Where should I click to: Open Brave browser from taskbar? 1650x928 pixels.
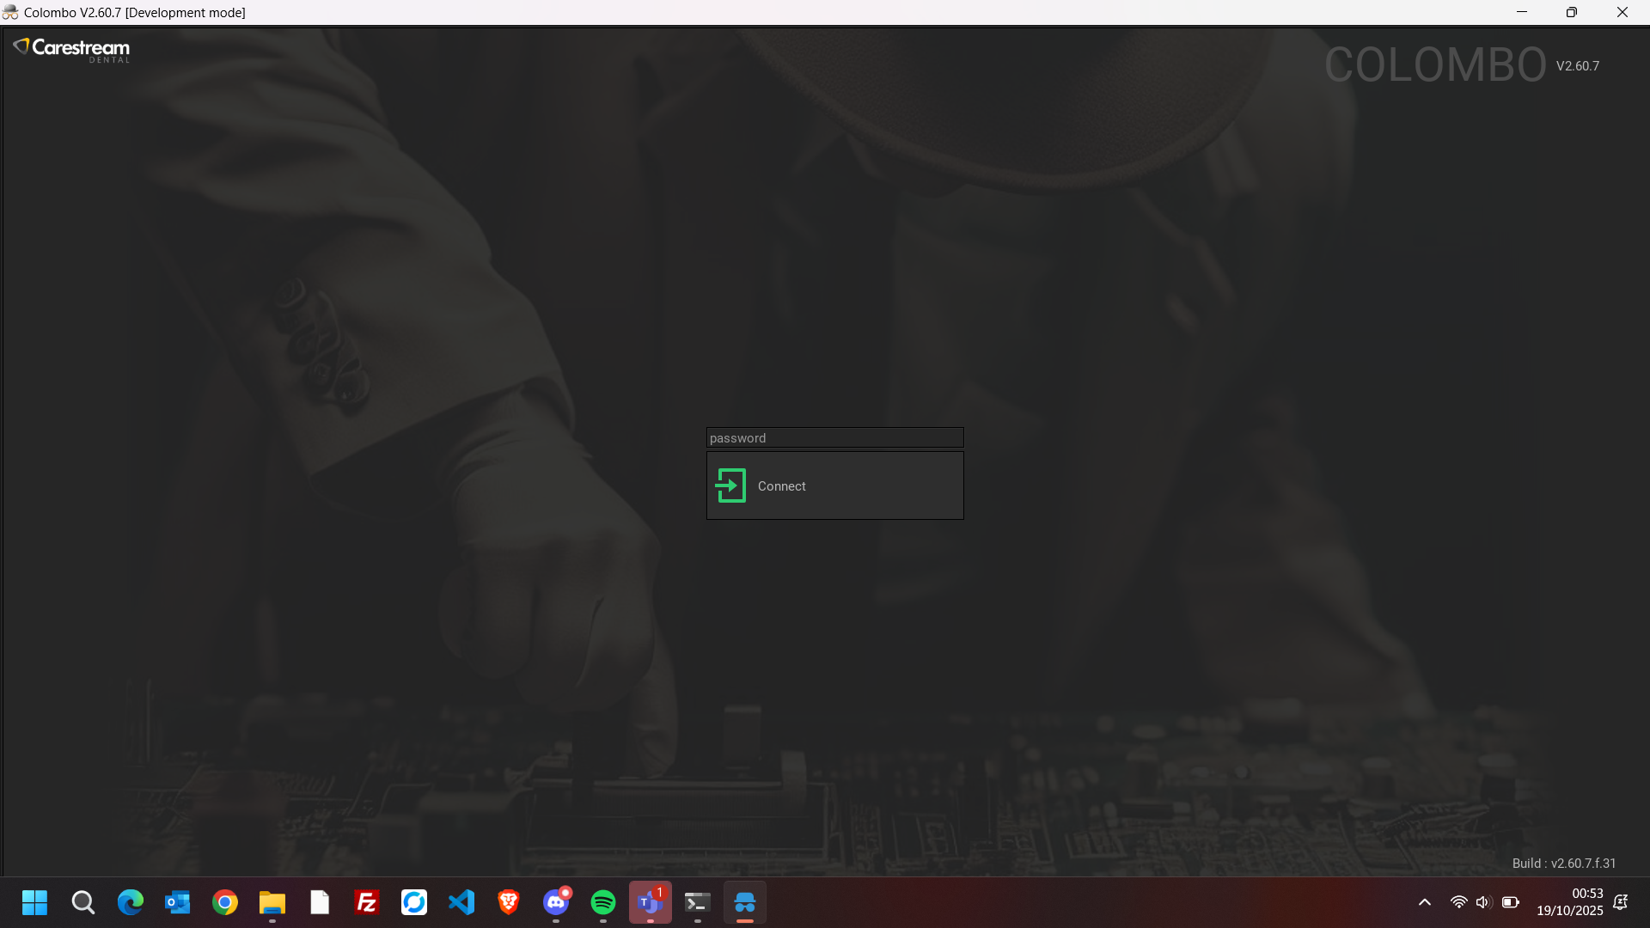509,903
